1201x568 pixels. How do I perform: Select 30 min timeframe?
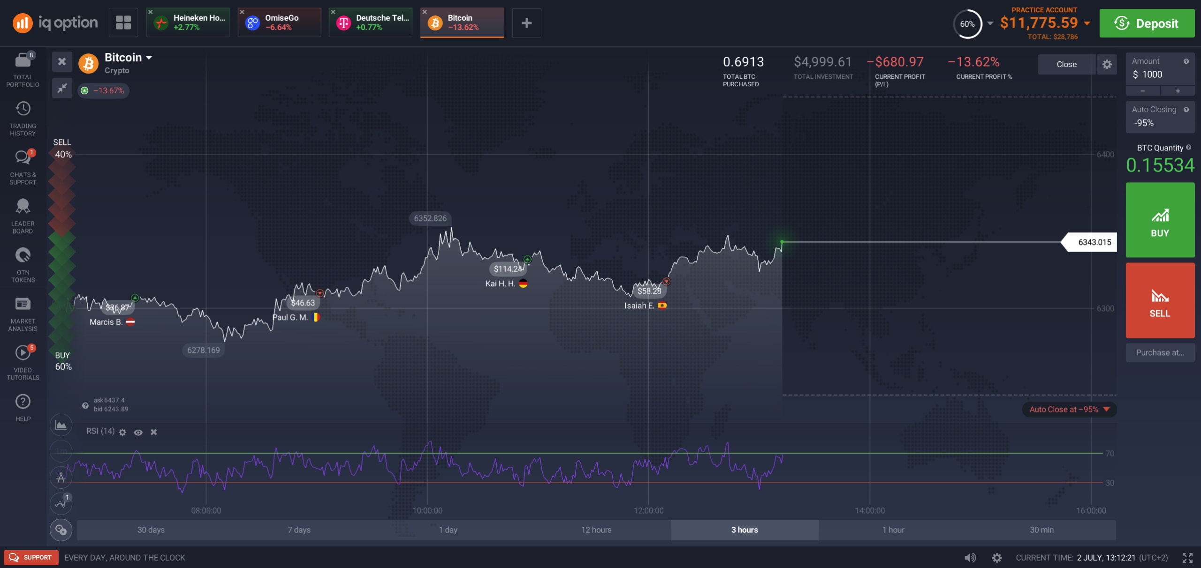click(x=1041, y=530)
